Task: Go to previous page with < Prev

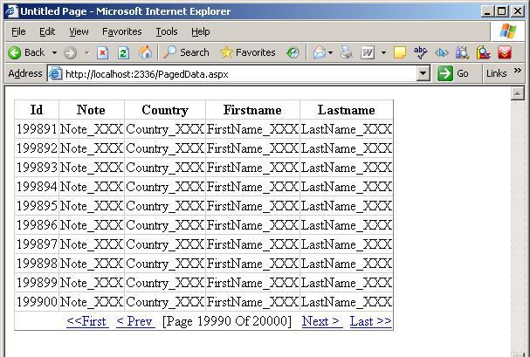Action: 135,321
